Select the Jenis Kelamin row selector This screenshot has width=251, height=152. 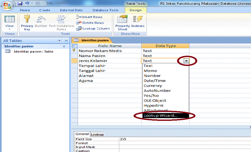click(x=74, y=61)
